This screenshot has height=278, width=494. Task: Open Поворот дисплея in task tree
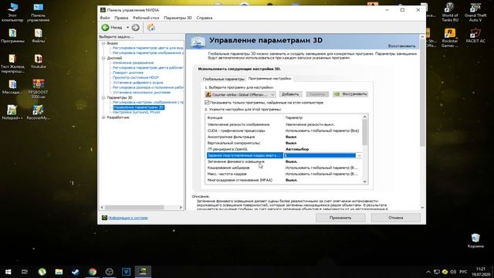tap(128, 73)
